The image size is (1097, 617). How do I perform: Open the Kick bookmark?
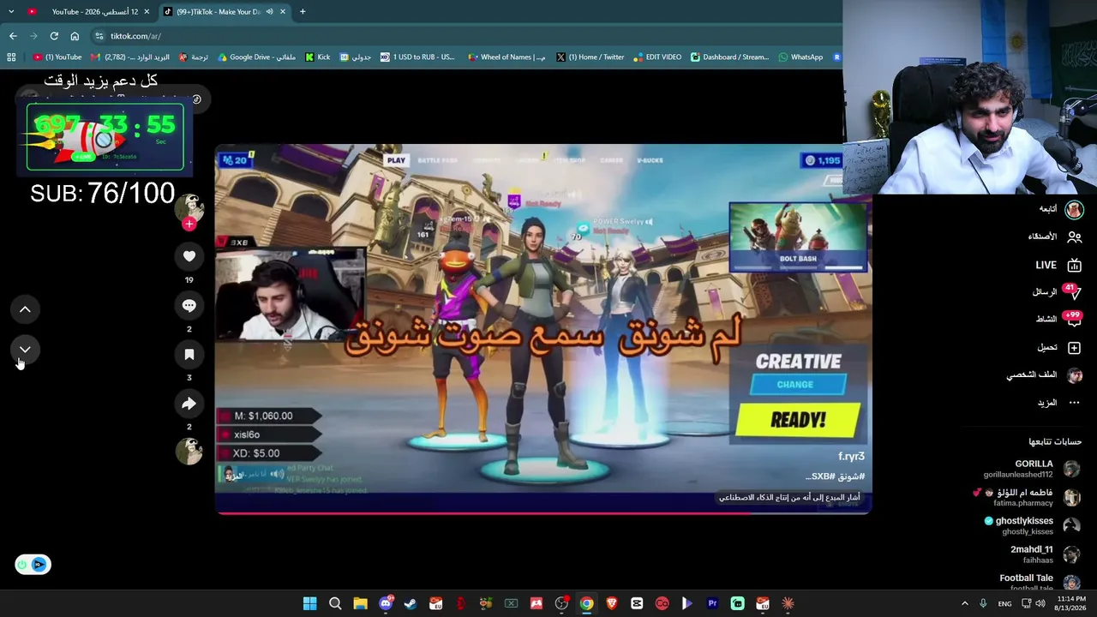click(318, 57)
